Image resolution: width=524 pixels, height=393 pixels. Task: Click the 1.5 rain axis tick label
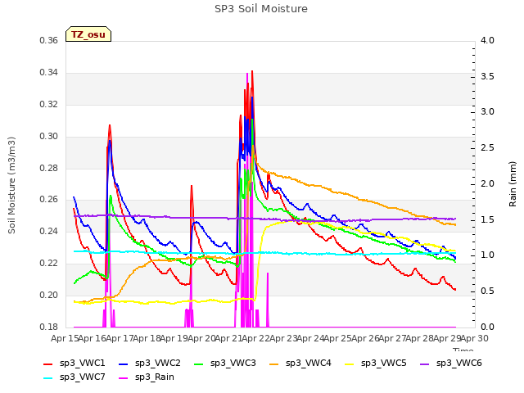(487, 219)
